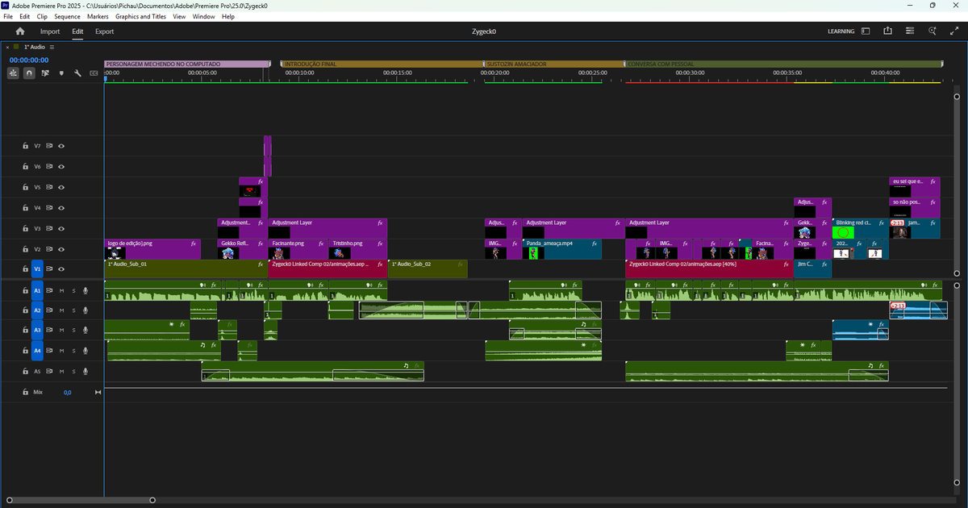Toggle track lock on A5

pyautogui.click(x=26, y=372)
